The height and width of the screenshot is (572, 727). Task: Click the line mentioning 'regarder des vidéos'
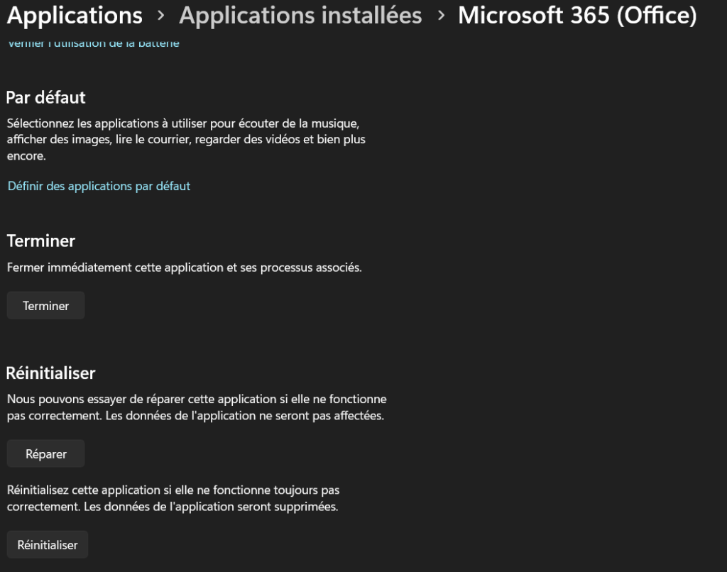pyautogui.click(x=186, y=140)
